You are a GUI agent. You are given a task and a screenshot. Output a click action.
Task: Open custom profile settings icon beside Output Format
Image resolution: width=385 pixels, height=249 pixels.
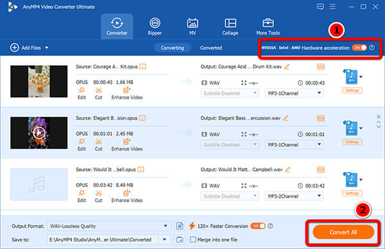pos(180,226)
